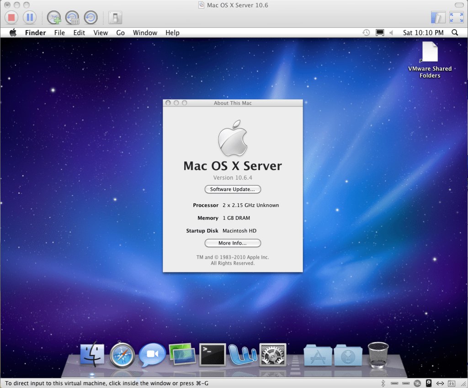Open the Finder menu
The height and width of the screenshot is (388, 468).
(36, 32)
